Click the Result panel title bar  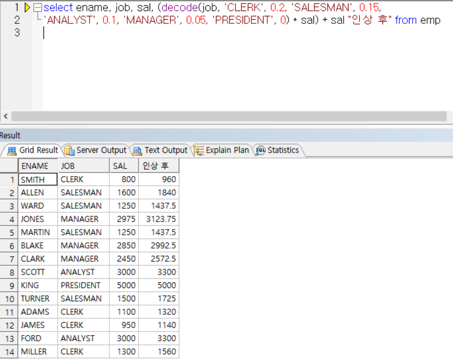click(227, 135)
